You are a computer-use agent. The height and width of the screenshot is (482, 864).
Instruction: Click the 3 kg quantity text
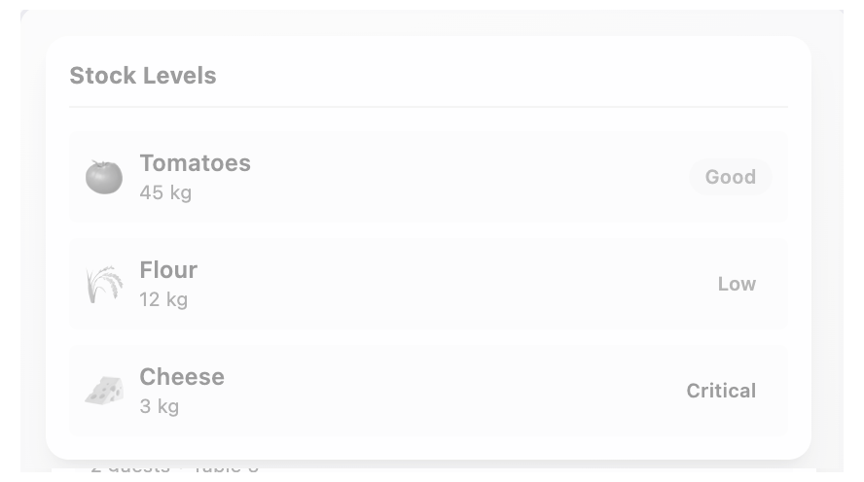tap(160, 406)
